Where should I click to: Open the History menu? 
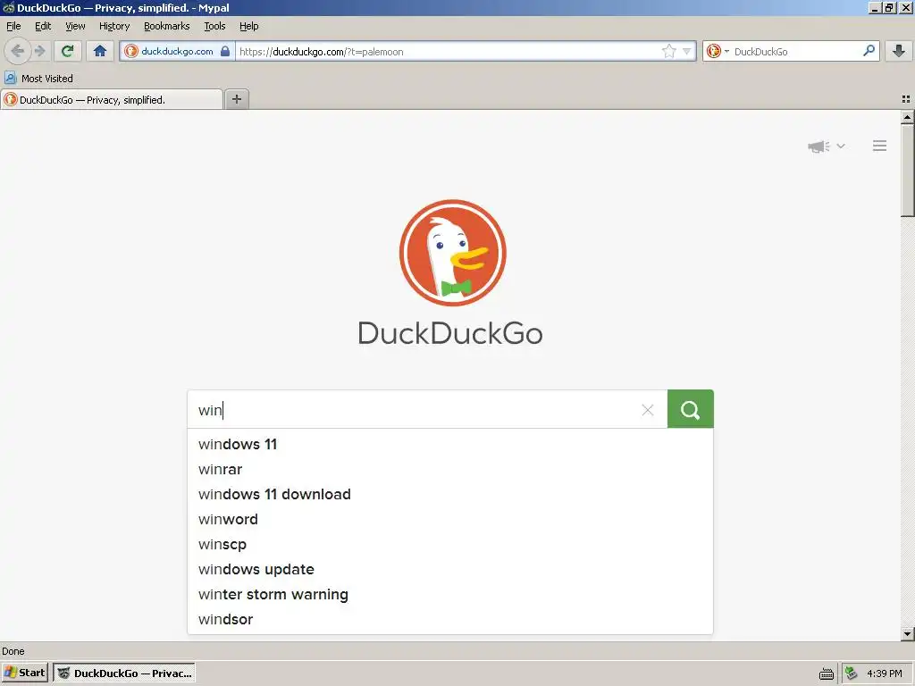(113, 26)
